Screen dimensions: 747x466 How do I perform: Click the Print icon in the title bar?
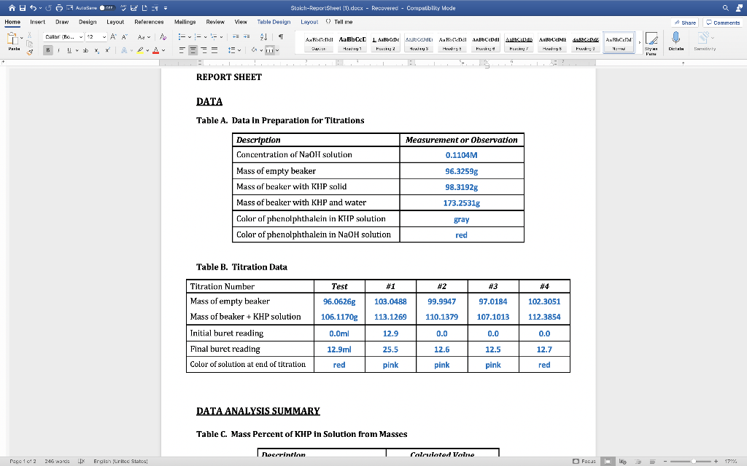58,7
